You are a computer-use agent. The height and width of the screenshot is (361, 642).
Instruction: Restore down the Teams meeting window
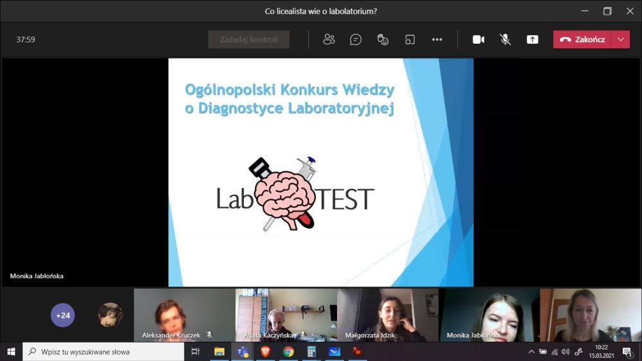pyautogui.click(x=607, y=11)
